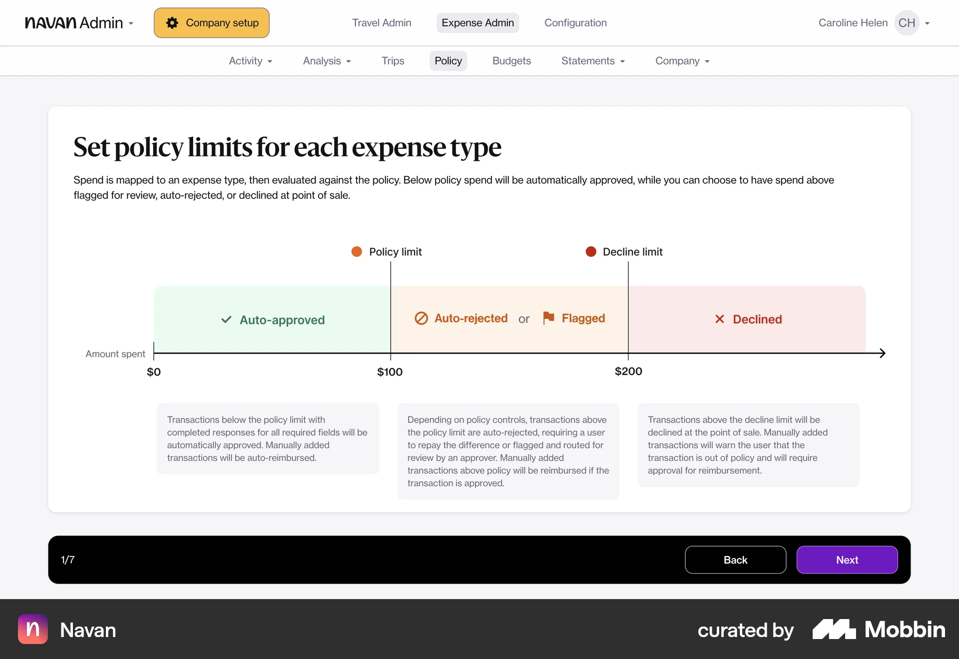Switch to the Travel Admin tab

[x=382, y=23]
